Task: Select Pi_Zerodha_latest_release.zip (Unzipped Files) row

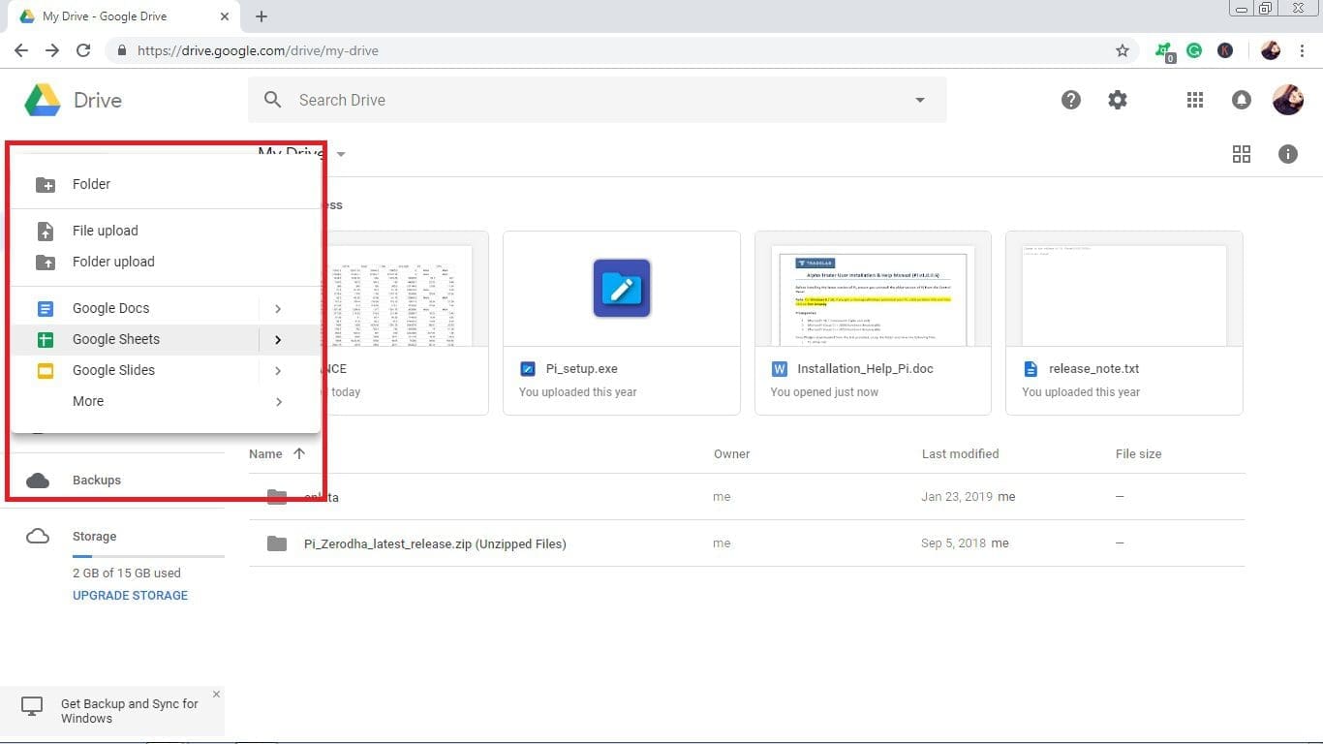Action: 747,543
